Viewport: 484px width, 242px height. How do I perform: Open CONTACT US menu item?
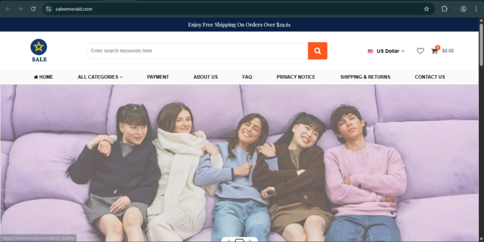[x=430, y=77]
